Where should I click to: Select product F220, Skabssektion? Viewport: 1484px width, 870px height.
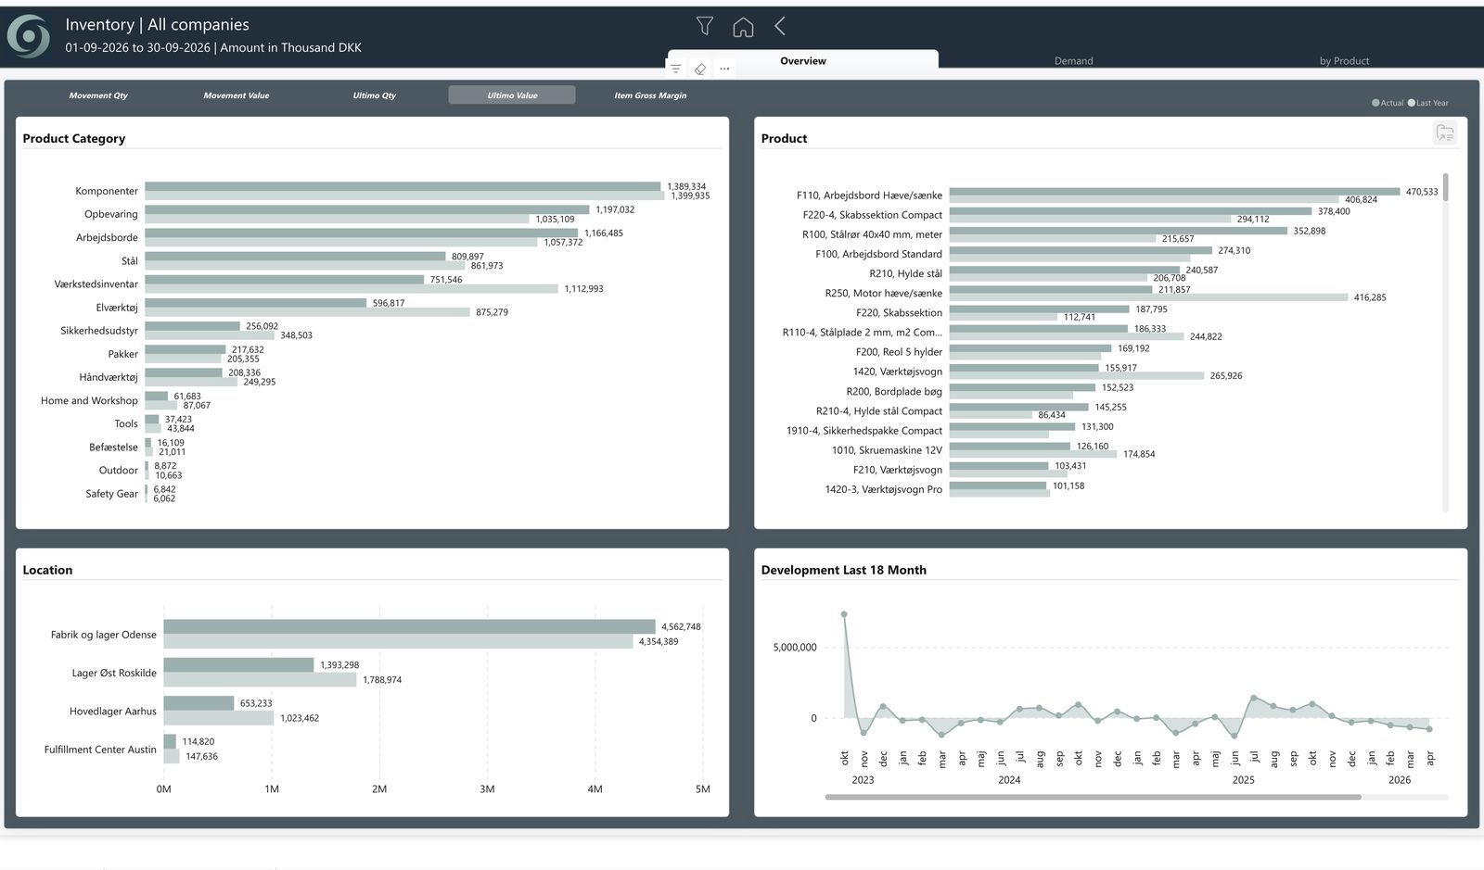coord(899,313)
